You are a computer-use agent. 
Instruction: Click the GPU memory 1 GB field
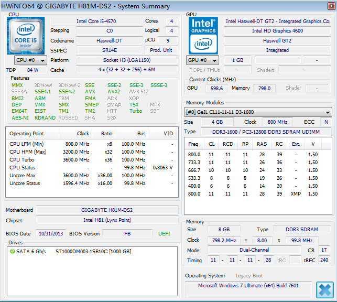coord(237,60)
